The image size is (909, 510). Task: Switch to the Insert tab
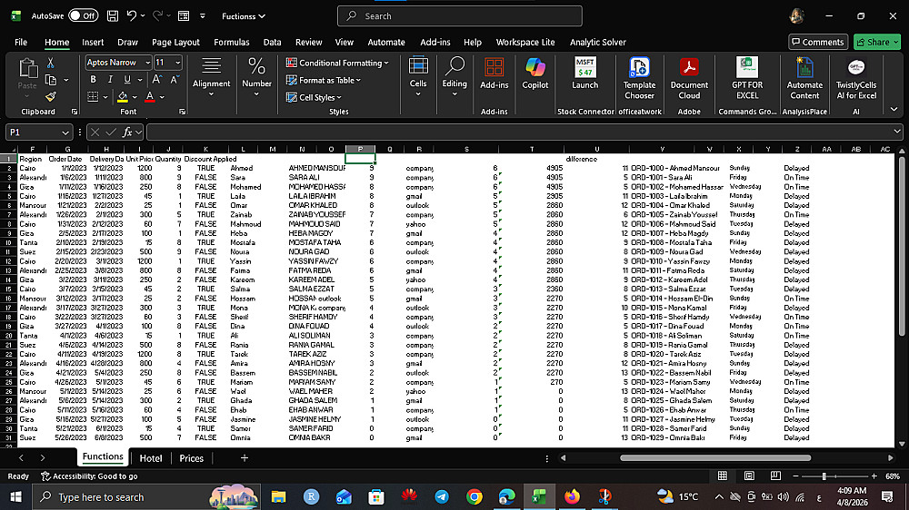pos(93,43)
